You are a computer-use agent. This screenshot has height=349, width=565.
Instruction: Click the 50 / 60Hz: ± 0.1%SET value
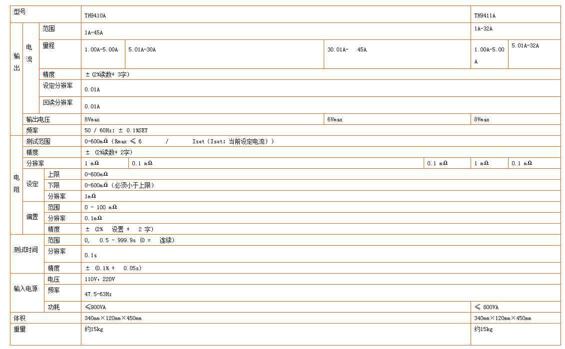coord(116,130)
